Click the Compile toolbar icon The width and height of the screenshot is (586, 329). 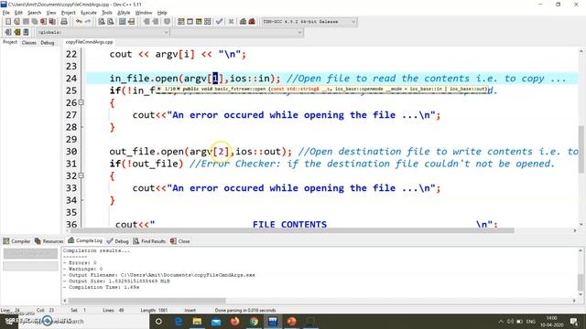[x=181, y=22]
